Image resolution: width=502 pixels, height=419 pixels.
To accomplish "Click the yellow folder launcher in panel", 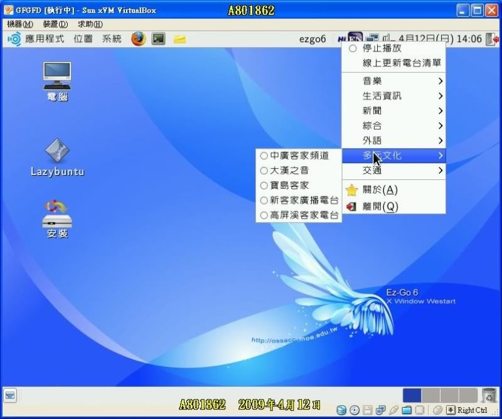I will point(179,39).
